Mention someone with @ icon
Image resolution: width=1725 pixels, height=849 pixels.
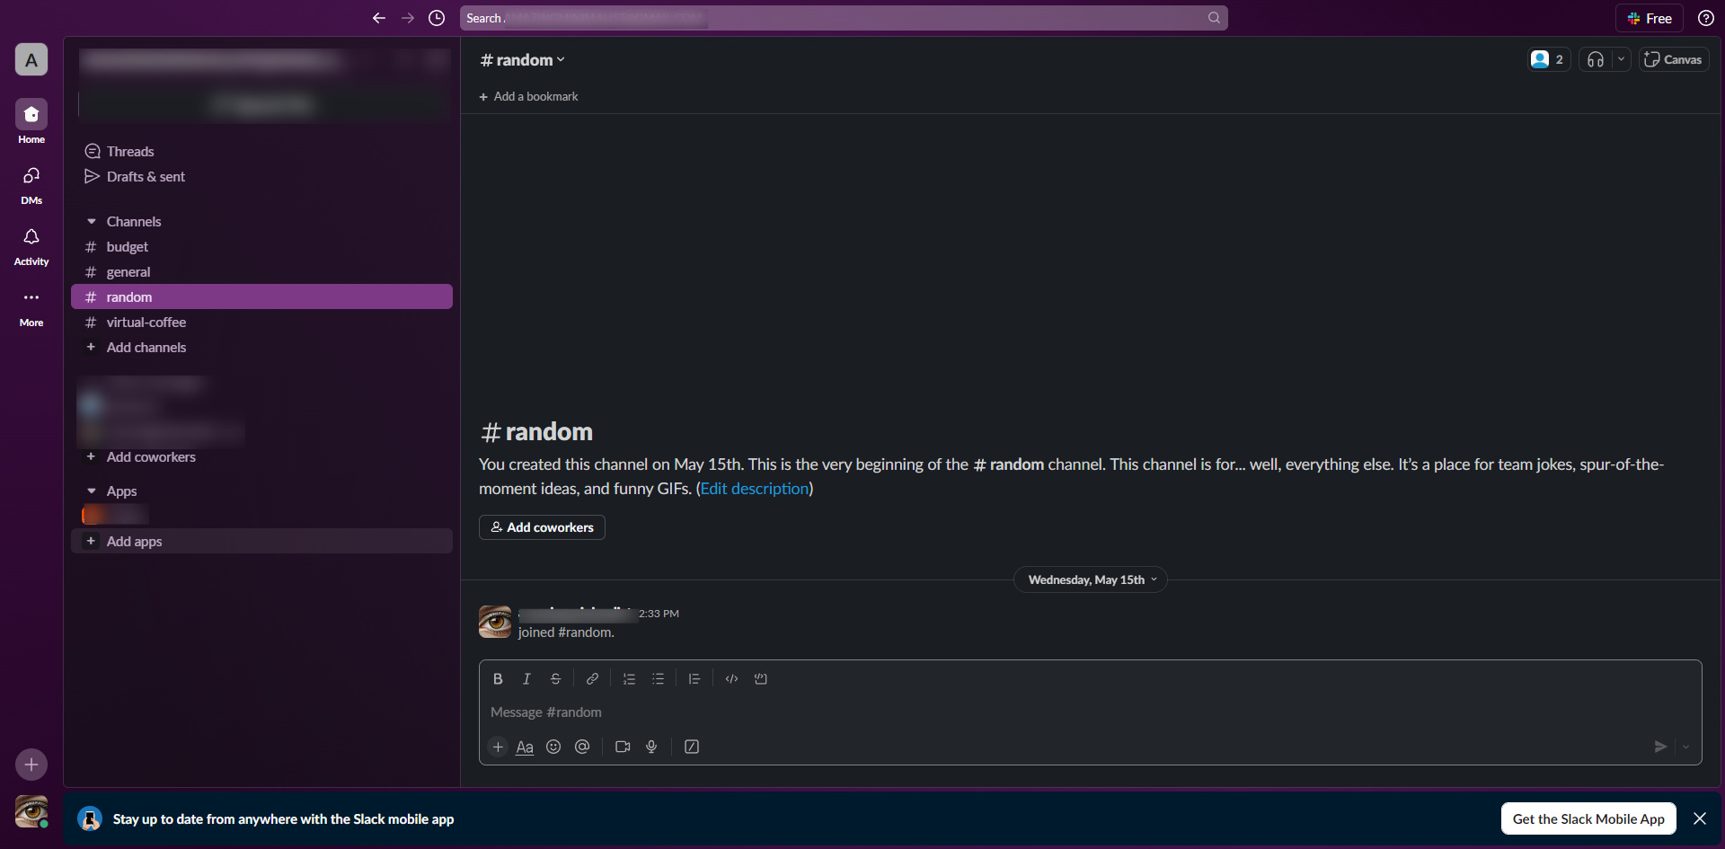pos(582,747)
